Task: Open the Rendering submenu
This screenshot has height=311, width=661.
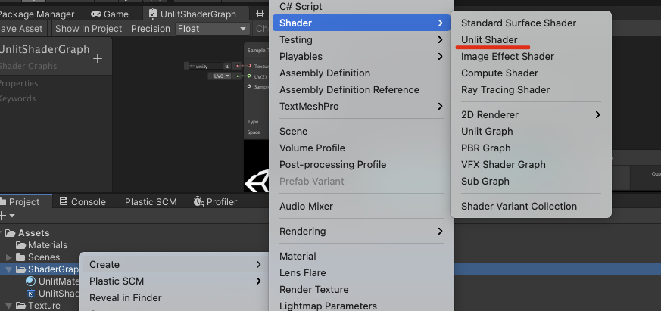Action: click(x=361, y=231)
